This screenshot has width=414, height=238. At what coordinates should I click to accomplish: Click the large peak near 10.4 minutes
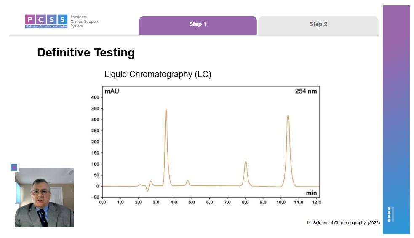[x=288, y=116]
